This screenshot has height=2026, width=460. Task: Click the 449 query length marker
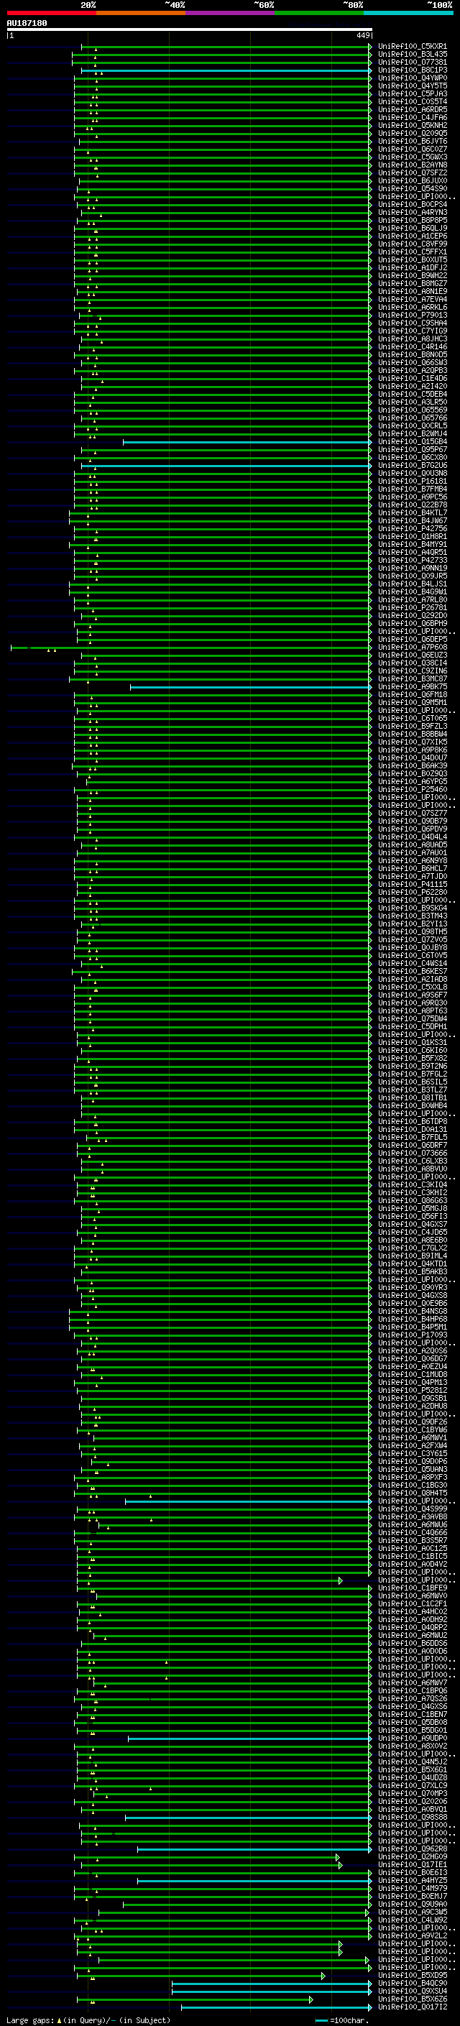[x=362, y=35]
